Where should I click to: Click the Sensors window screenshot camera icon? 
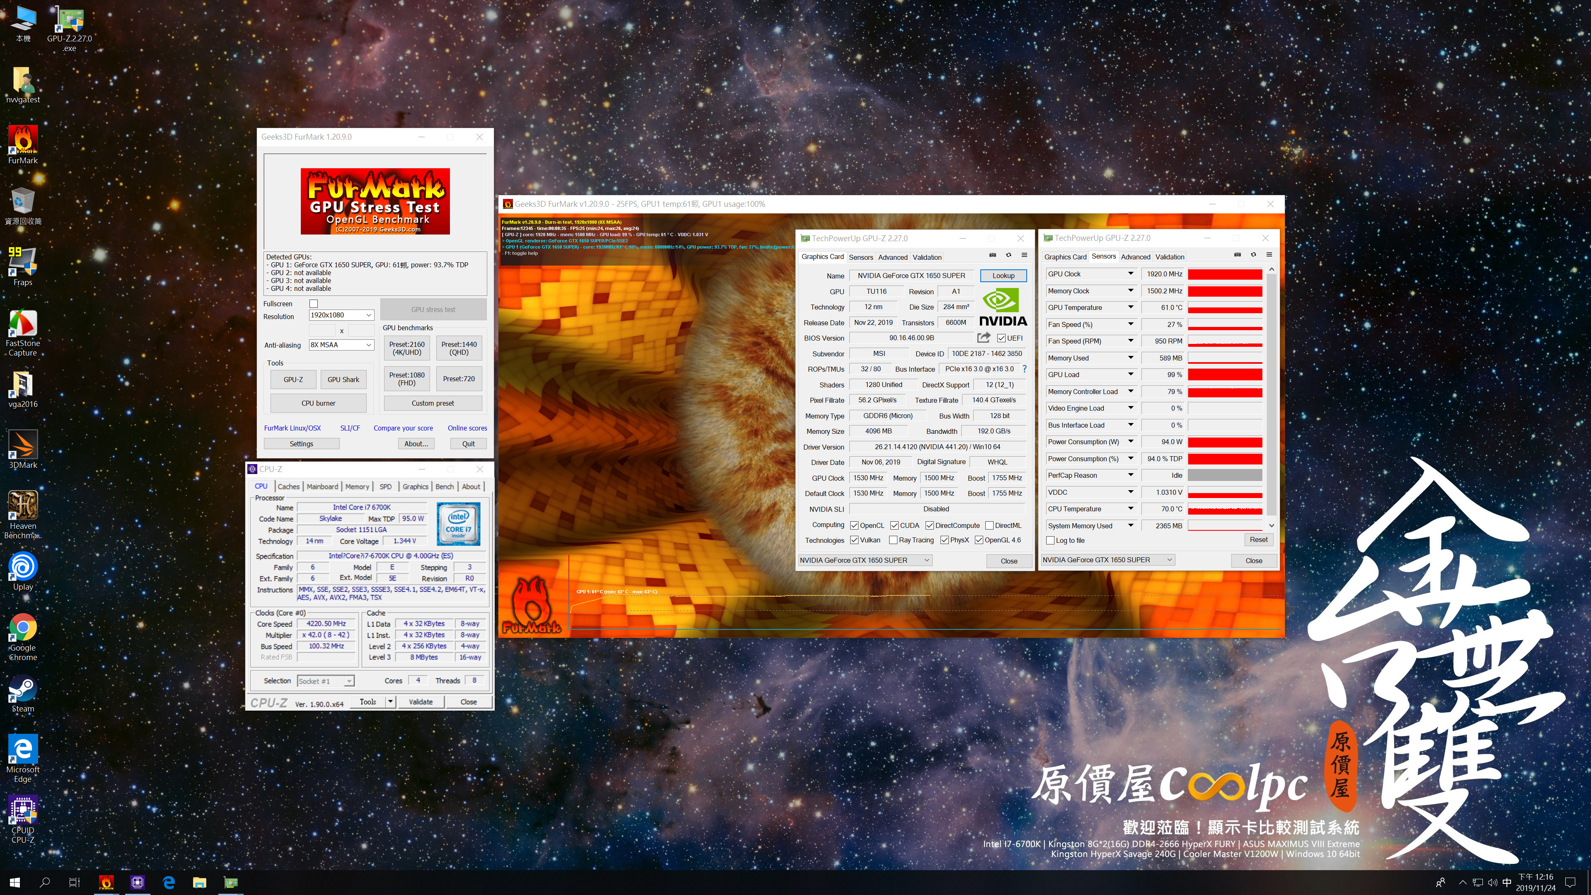coord(1237,254)
